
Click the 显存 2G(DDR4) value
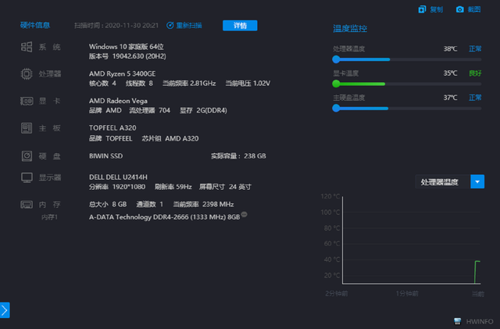pos(203,110)
